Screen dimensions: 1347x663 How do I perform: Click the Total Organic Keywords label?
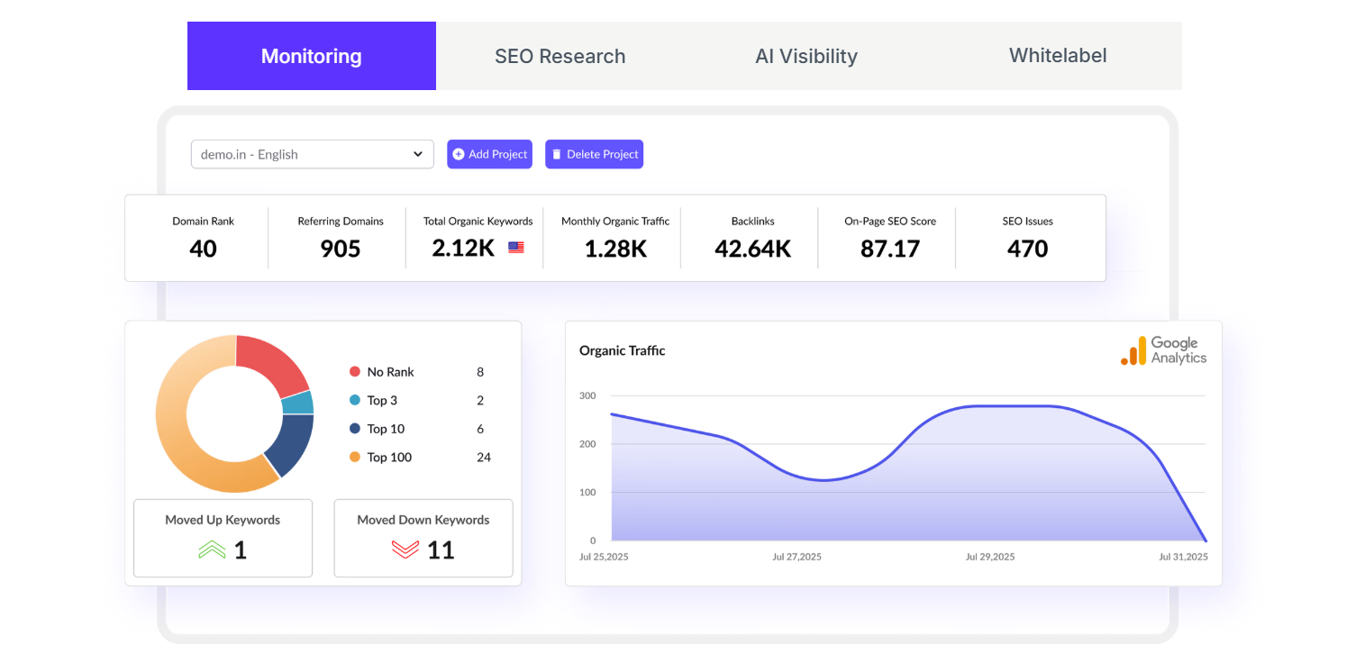tap(478, 221)
